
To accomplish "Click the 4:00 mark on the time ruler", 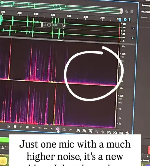I will point(53,15).
